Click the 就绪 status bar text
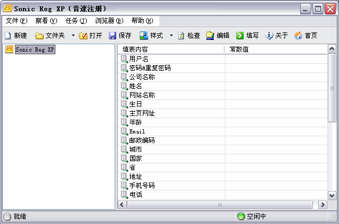The width and height of the screenshot is (339, 224). coord(20,216)
